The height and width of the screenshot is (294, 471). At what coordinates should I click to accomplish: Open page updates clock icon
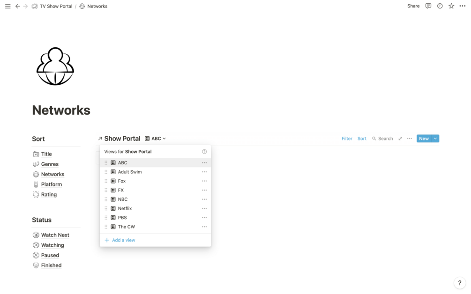coord(440,6)
